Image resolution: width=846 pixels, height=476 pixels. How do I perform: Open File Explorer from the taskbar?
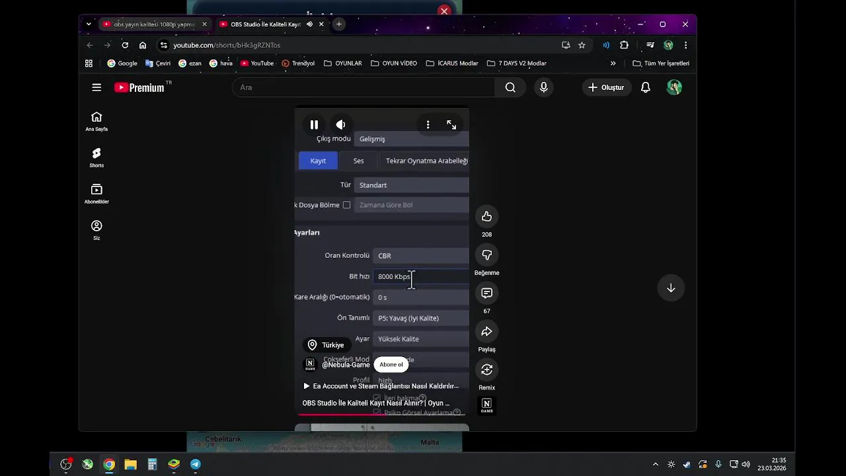[131, 464]
